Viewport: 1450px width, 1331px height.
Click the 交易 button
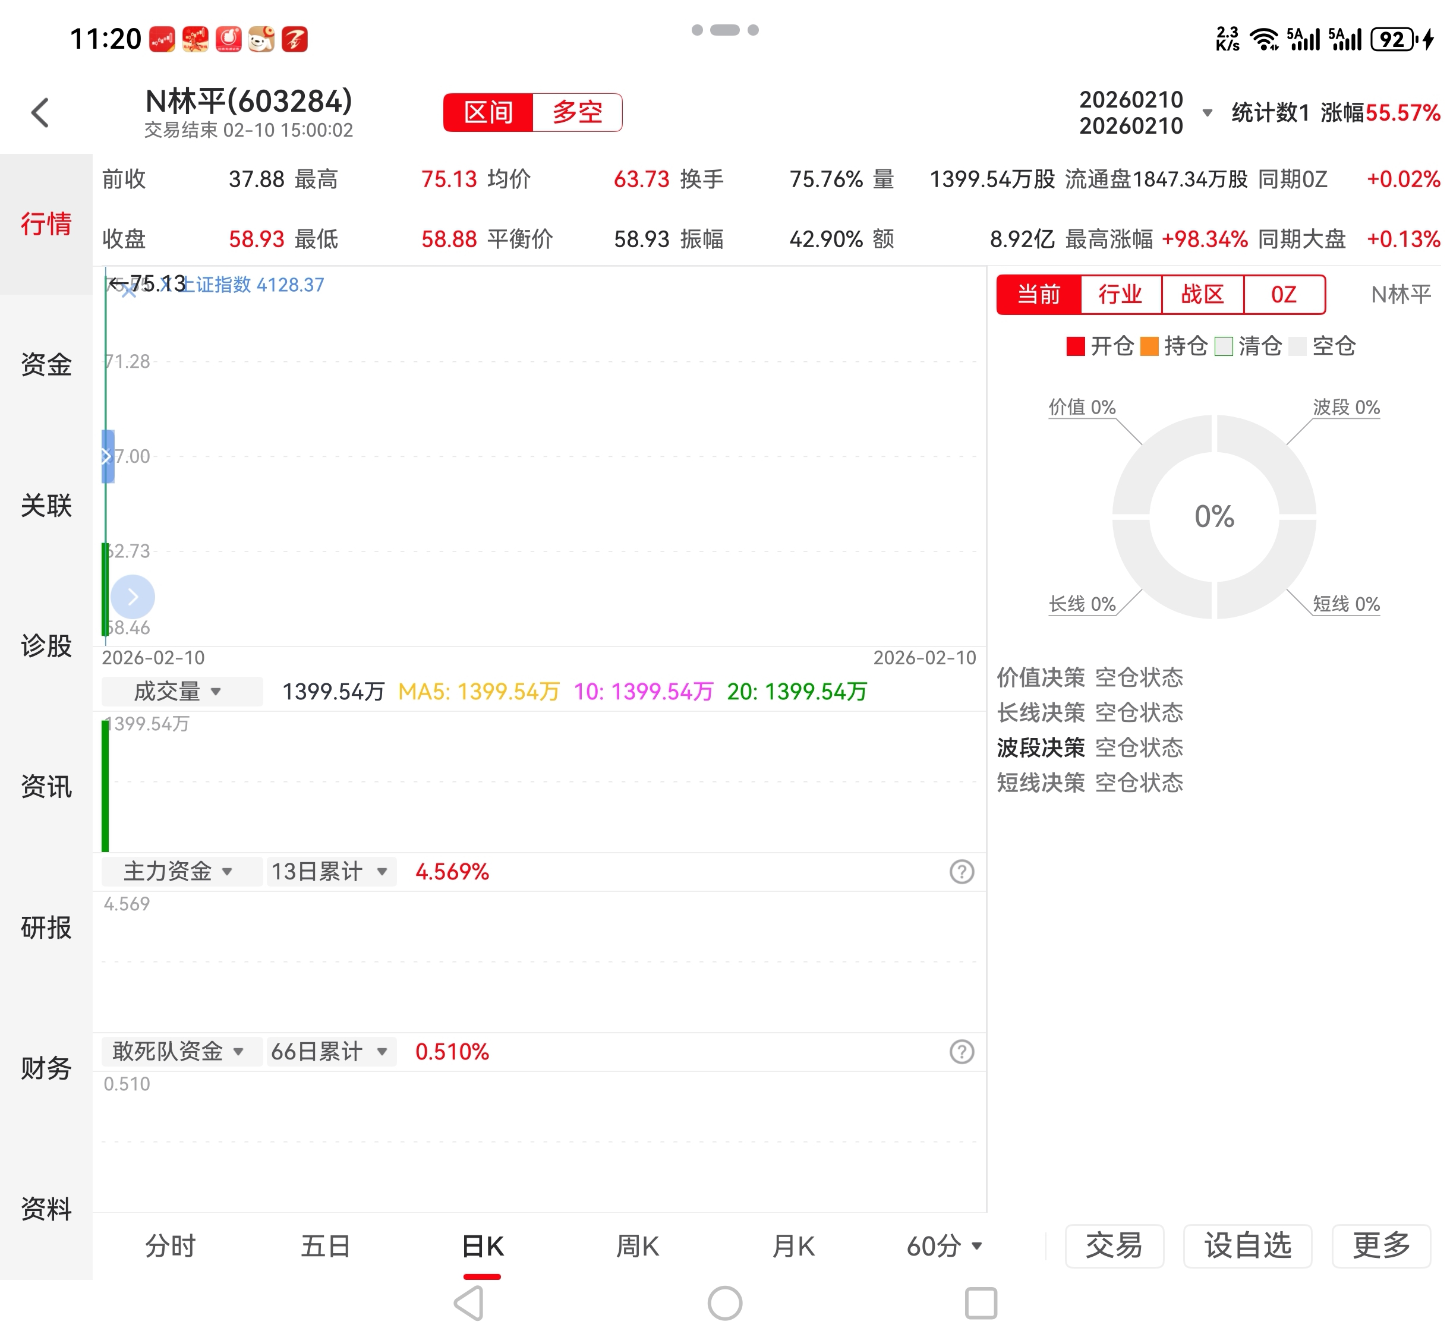pos(1114,1246)
